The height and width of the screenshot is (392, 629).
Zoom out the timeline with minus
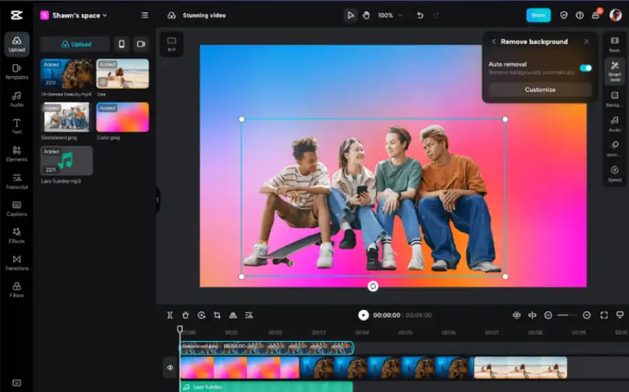pyautogui.click(x=548, y=315)
